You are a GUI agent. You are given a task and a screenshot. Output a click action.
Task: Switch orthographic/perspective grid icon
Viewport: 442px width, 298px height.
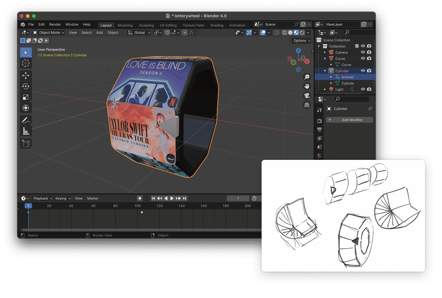point(307,105)
